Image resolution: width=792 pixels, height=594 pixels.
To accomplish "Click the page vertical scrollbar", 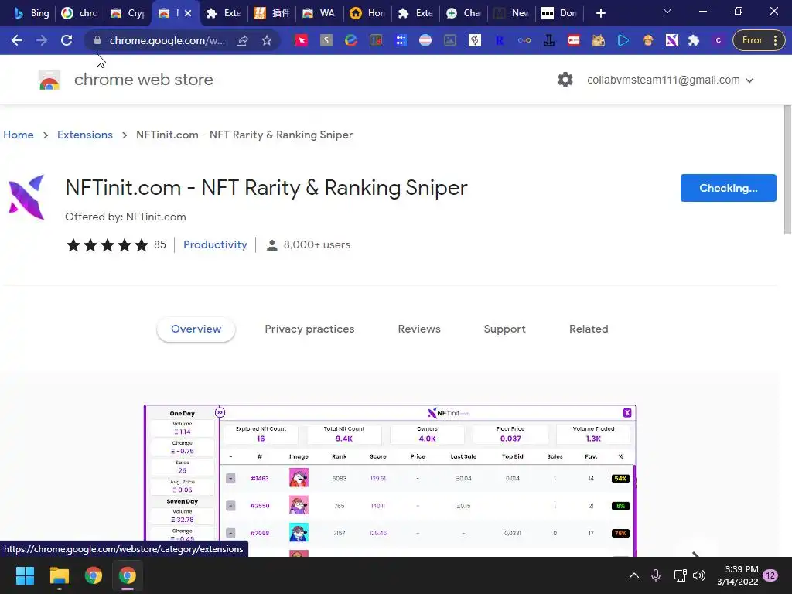I will [x=787, y=169].
